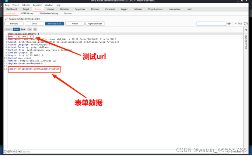The width and height of the screenshot is (252, 156).
Task: Open the proxy Options sub-tab
Action: pos(68,14)
